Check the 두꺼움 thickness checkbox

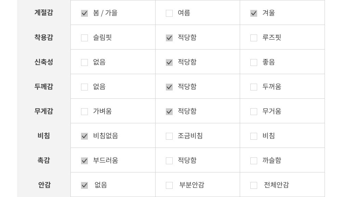pyautogui.click(x=254, y=87)
